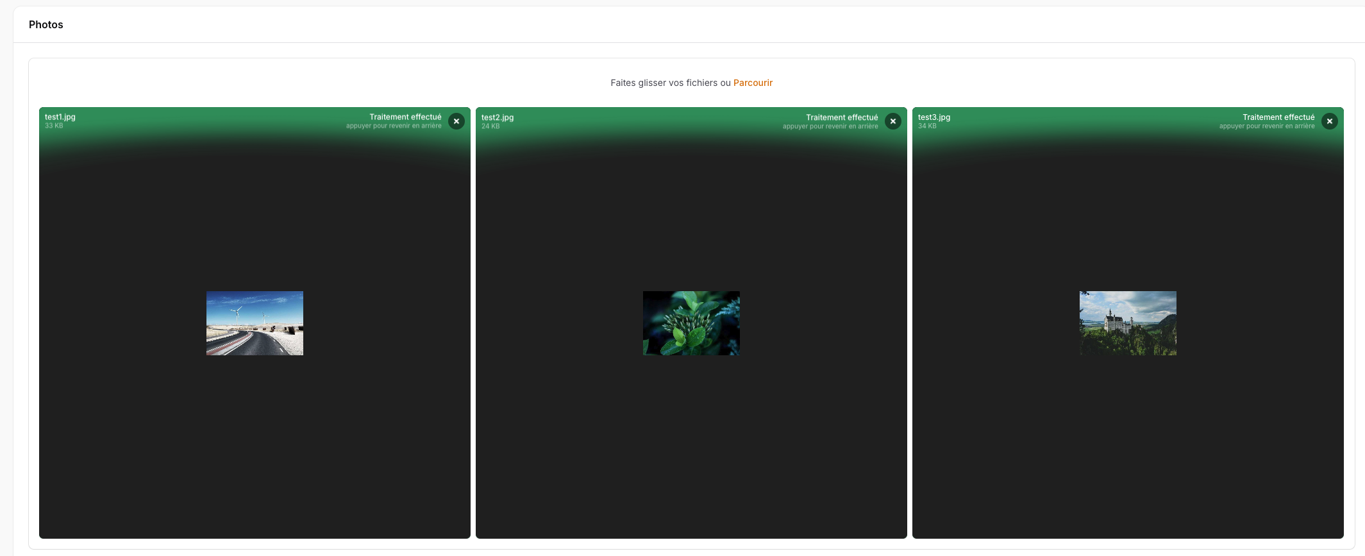Click 'appuyer pour revenir en arrière' on test1.jpg
Image resolution: width=1365 pixels, height=556 pixels.
coord(394,126)
